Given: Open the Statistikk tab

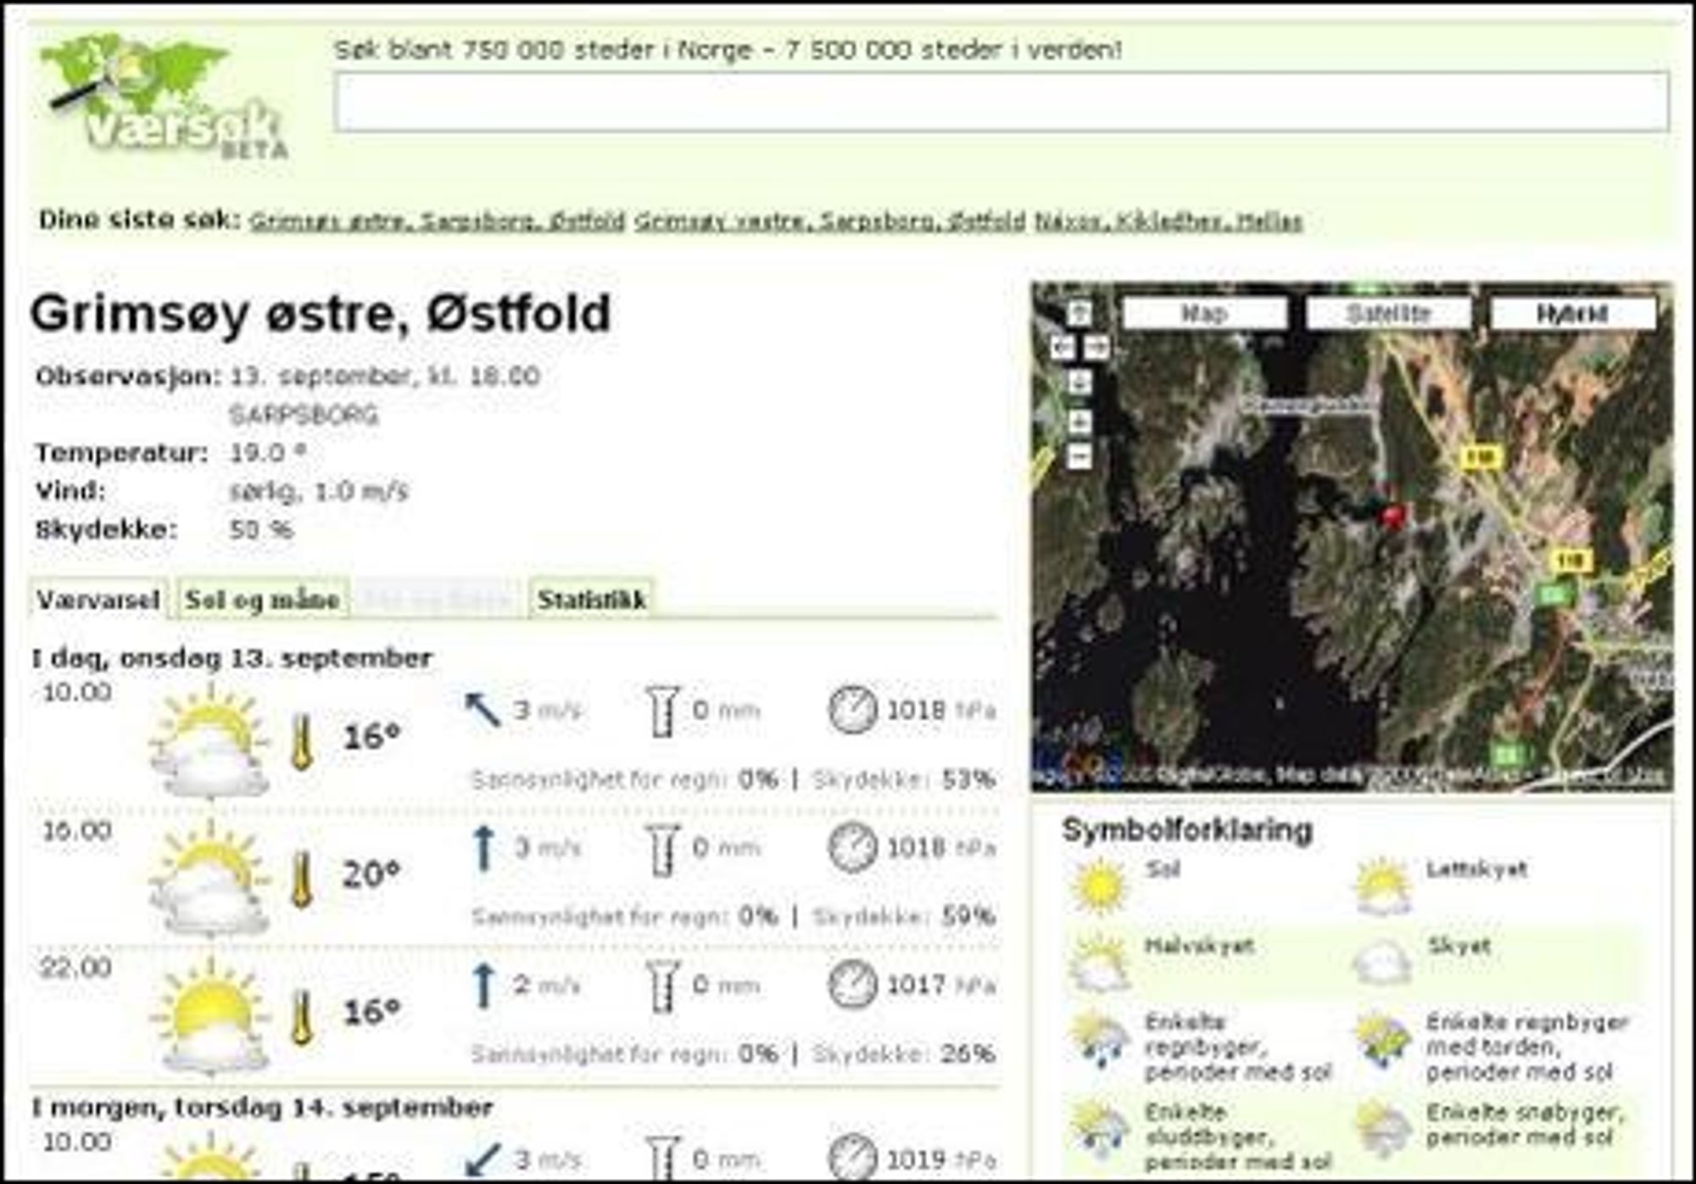Looking at the screenshot, I should click(591, 600).
